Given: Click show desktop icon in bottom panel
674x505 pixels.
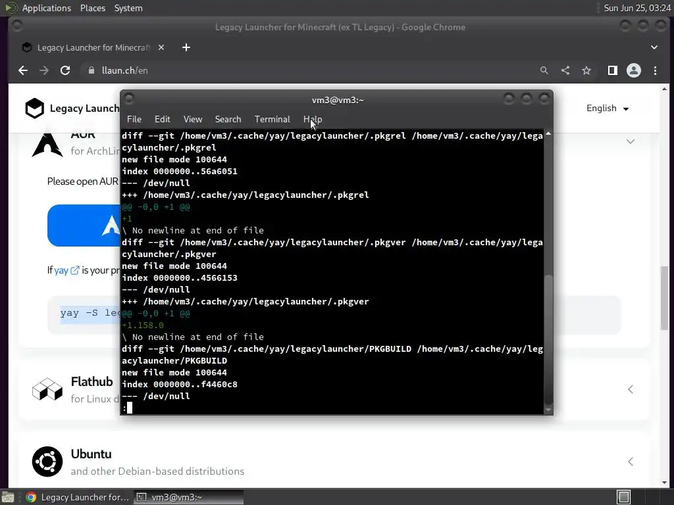Looking at the screenshot, I should pyautogui.click(x=8, y=497).
